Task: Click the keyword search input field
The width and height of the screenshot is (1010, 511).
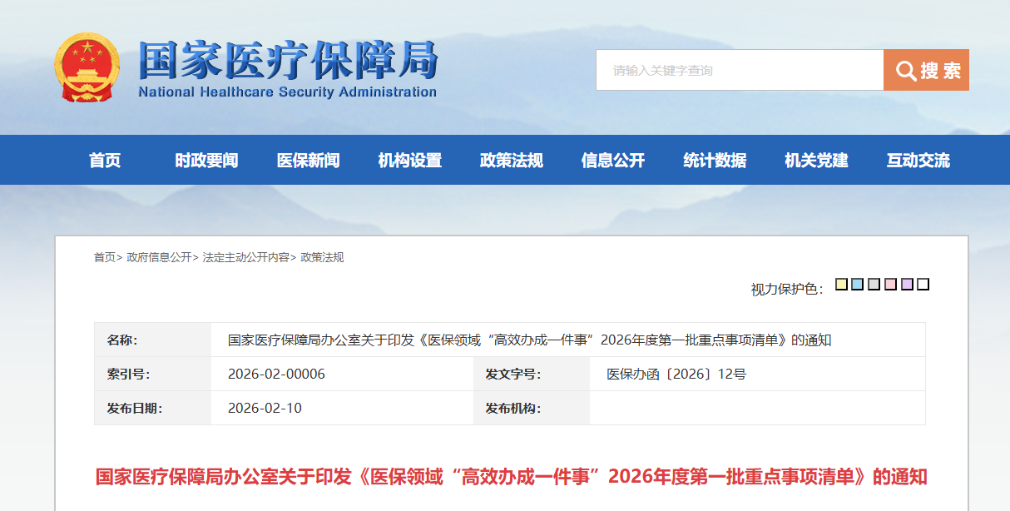Action: [x=732, y=70]
